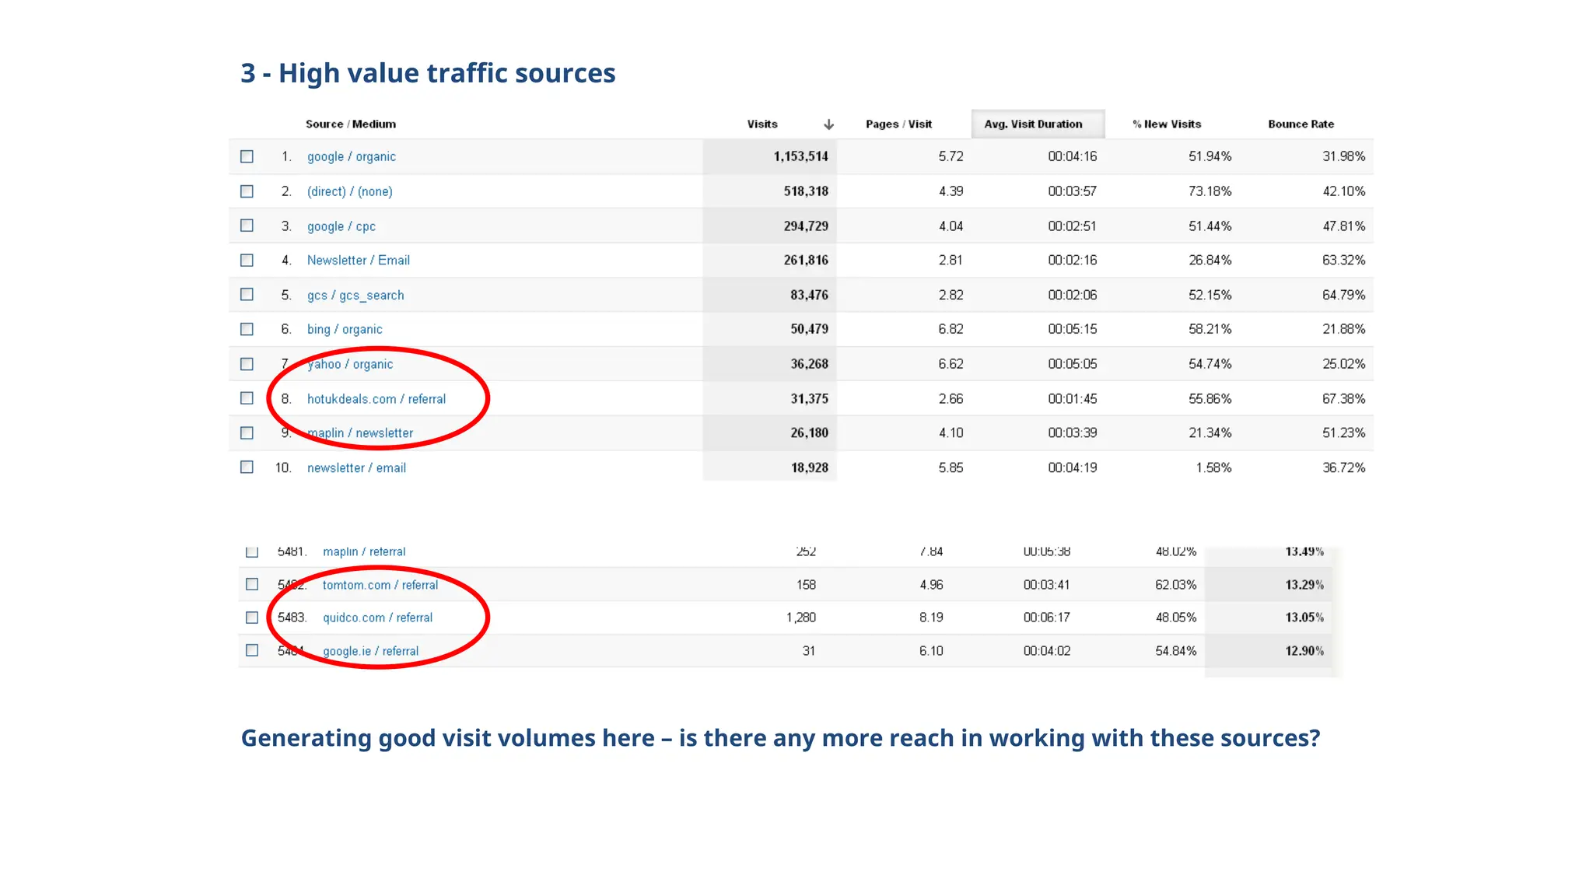Select visits value 1,280 for quidco

click(800, 618)
